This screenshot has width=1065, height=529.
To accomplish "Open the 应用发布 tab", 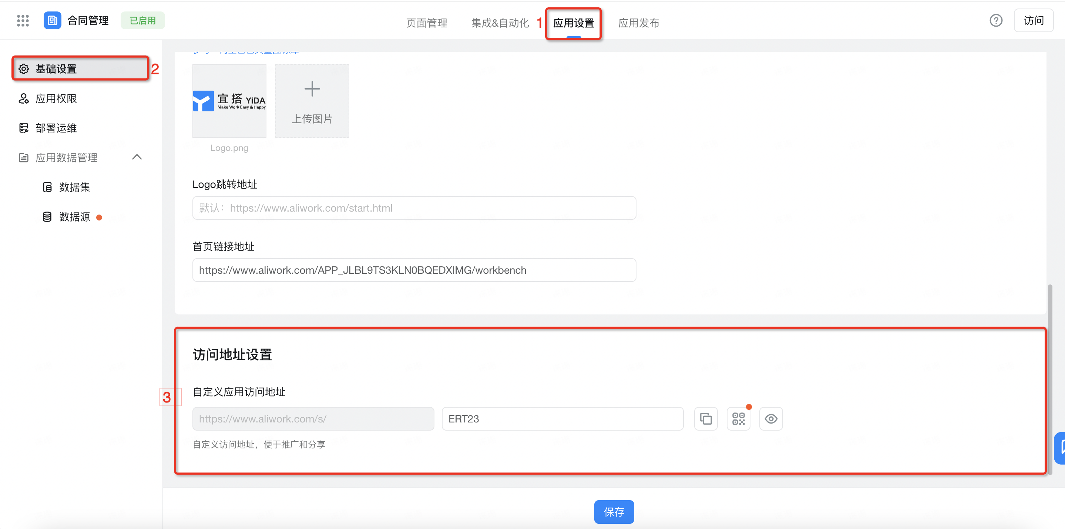I will (638, 23).
